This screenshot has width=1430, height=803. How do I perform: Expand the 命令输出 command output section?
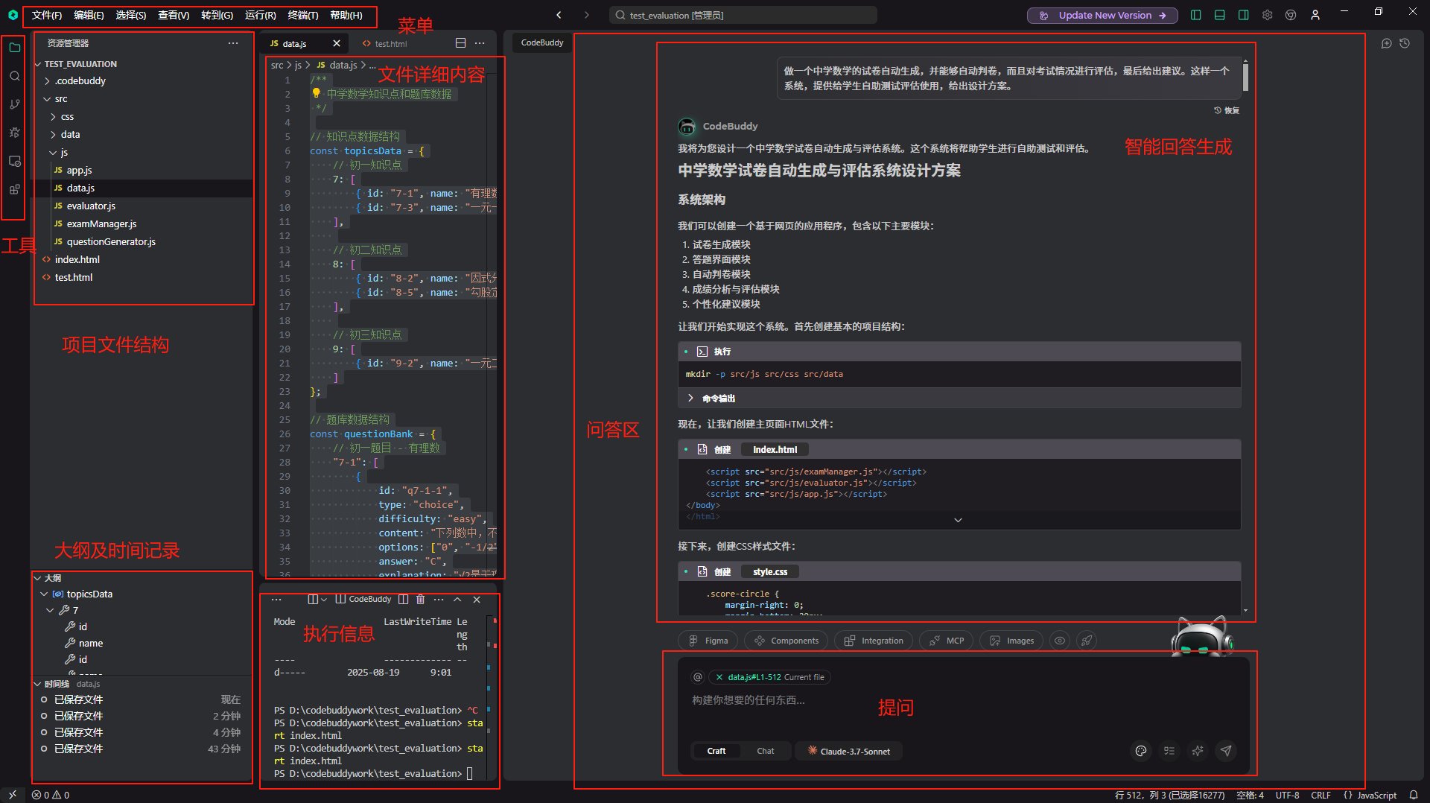959,398
